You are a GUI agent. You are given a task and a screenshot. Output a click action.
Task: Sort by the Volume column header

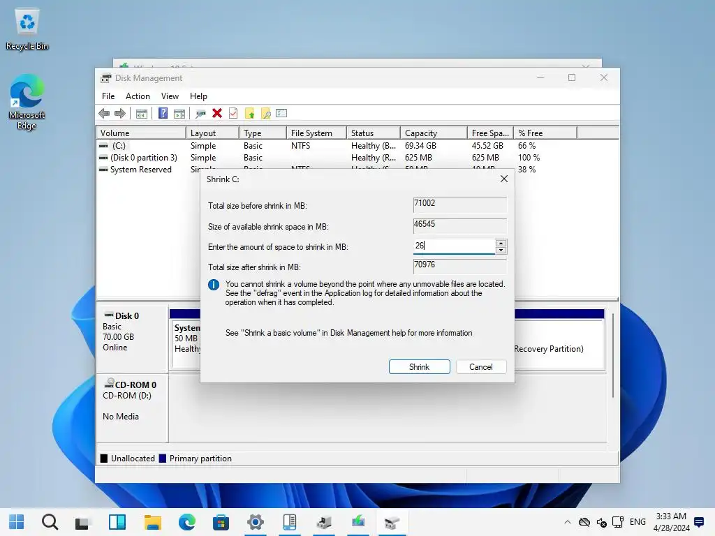[x=141, y=133]
